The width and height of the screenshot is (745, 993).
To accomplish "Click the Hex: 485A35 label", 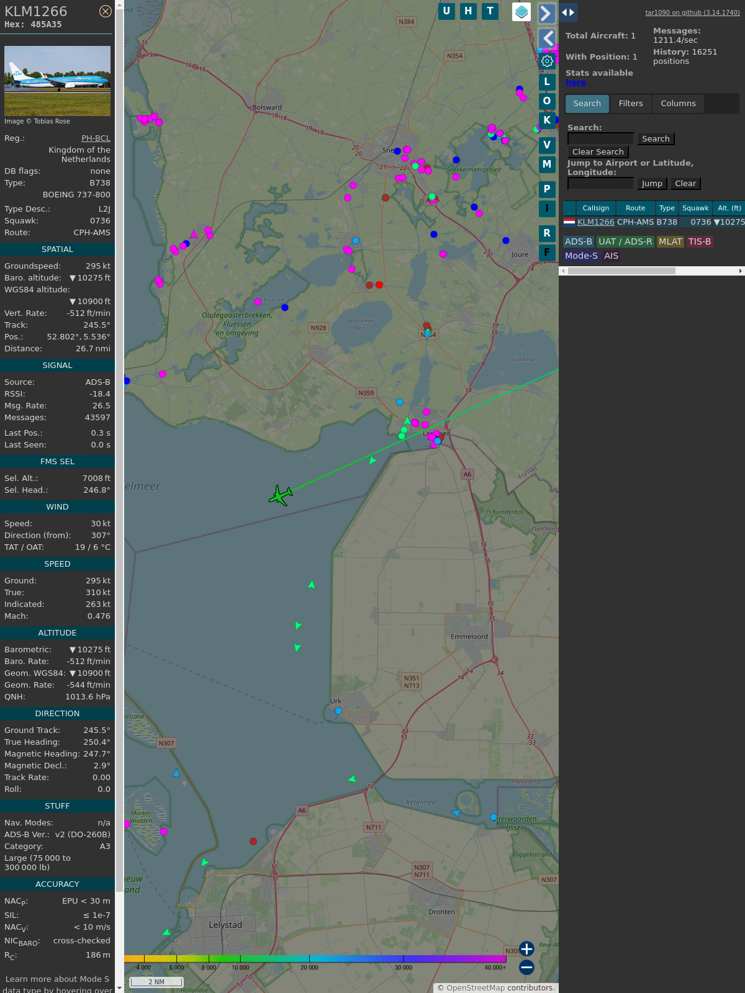I will (33, 25).
